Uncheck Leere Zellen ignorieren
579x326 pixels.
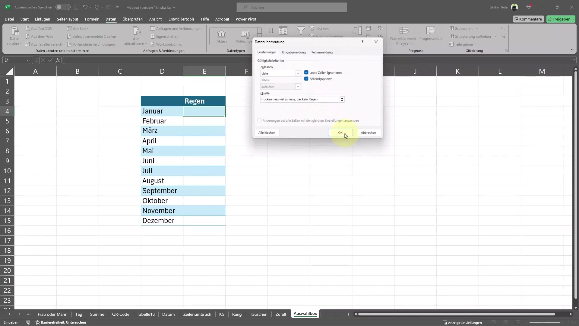(x=306, y=72)
